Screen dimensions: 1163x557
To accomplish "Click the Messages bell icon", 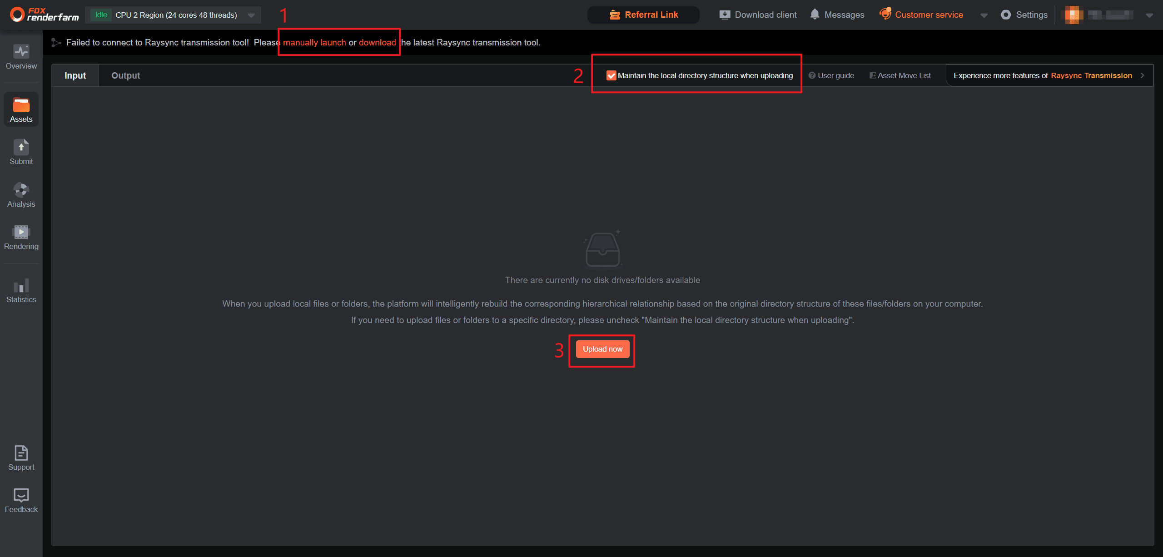I will coord(815,15).
